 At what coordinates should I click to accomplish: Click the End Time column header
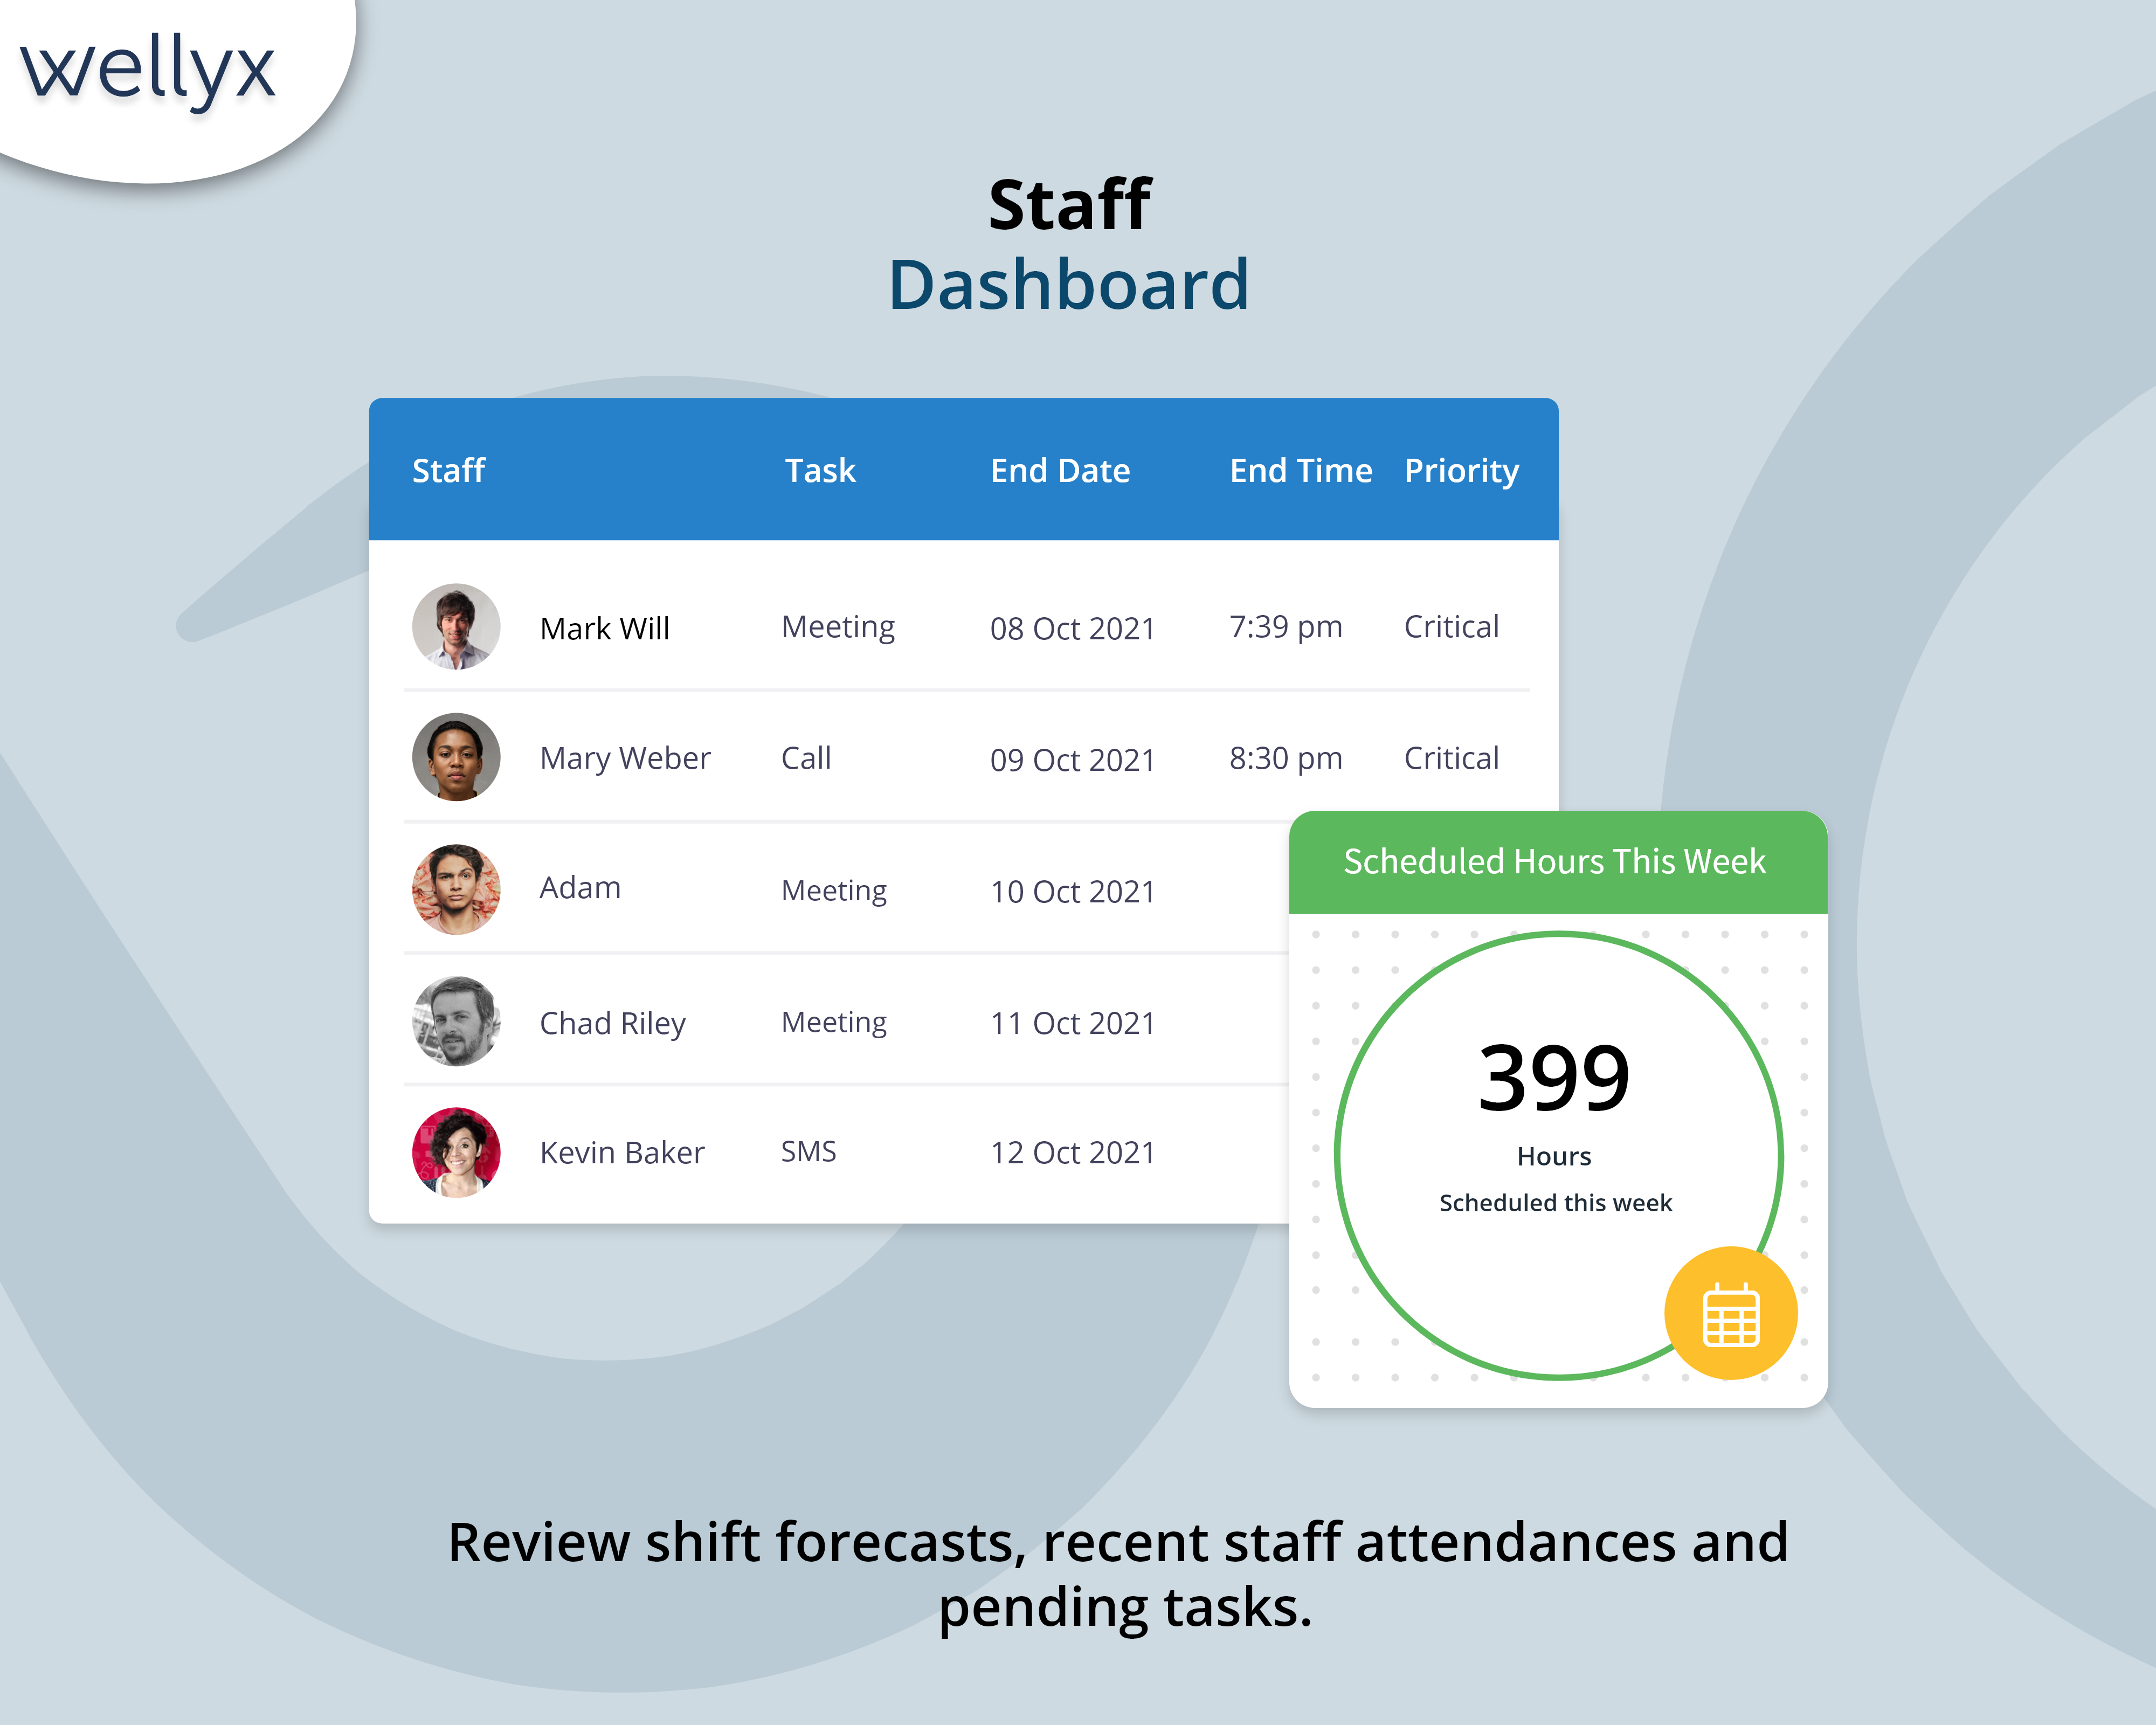[1300, 470]
